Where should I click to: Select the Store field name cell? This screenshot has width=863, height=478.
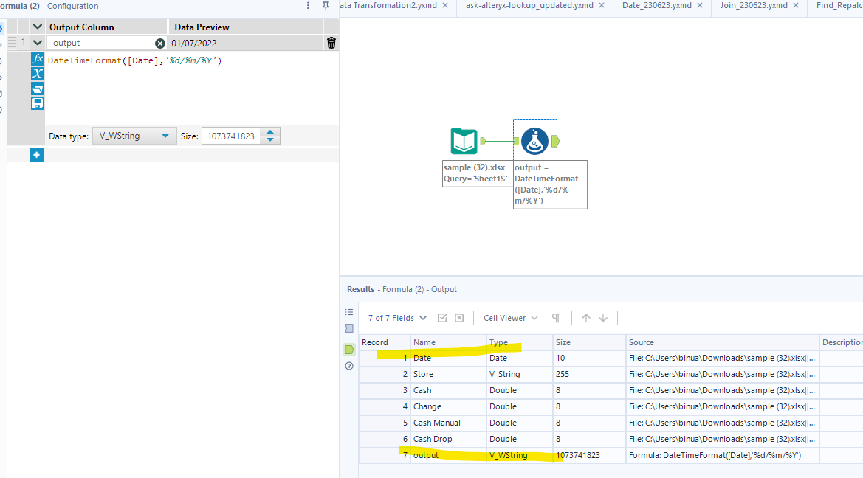click(448, 374)
